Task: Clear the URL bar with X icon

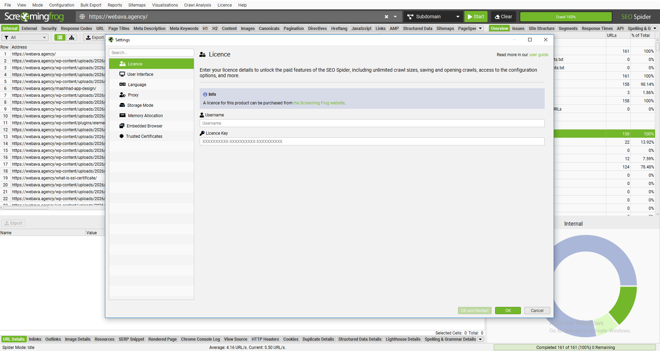Action: 386,17
